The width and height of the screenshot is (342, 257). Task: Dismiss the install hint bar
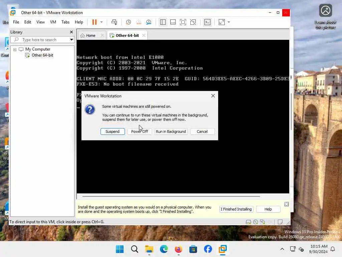[x=286, y=204]
